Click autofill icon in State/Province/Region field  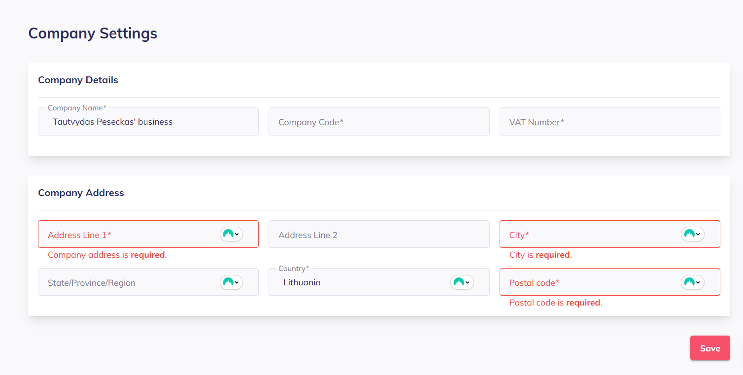(231, 282)
